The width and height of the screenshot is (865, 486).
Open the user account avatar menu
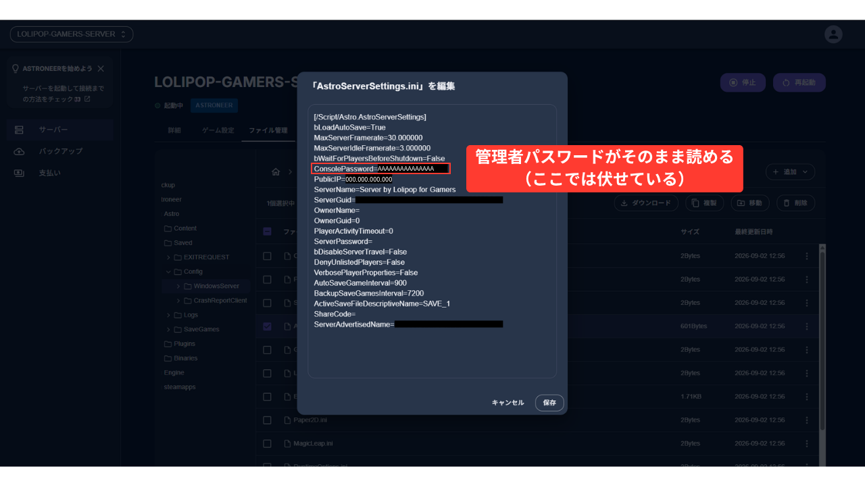click(x=833, y=34)
